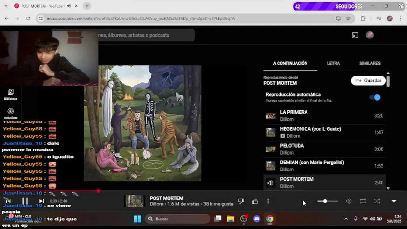Skip to the next track
This screenshot has height=229, width=407.
coord(42,201)
